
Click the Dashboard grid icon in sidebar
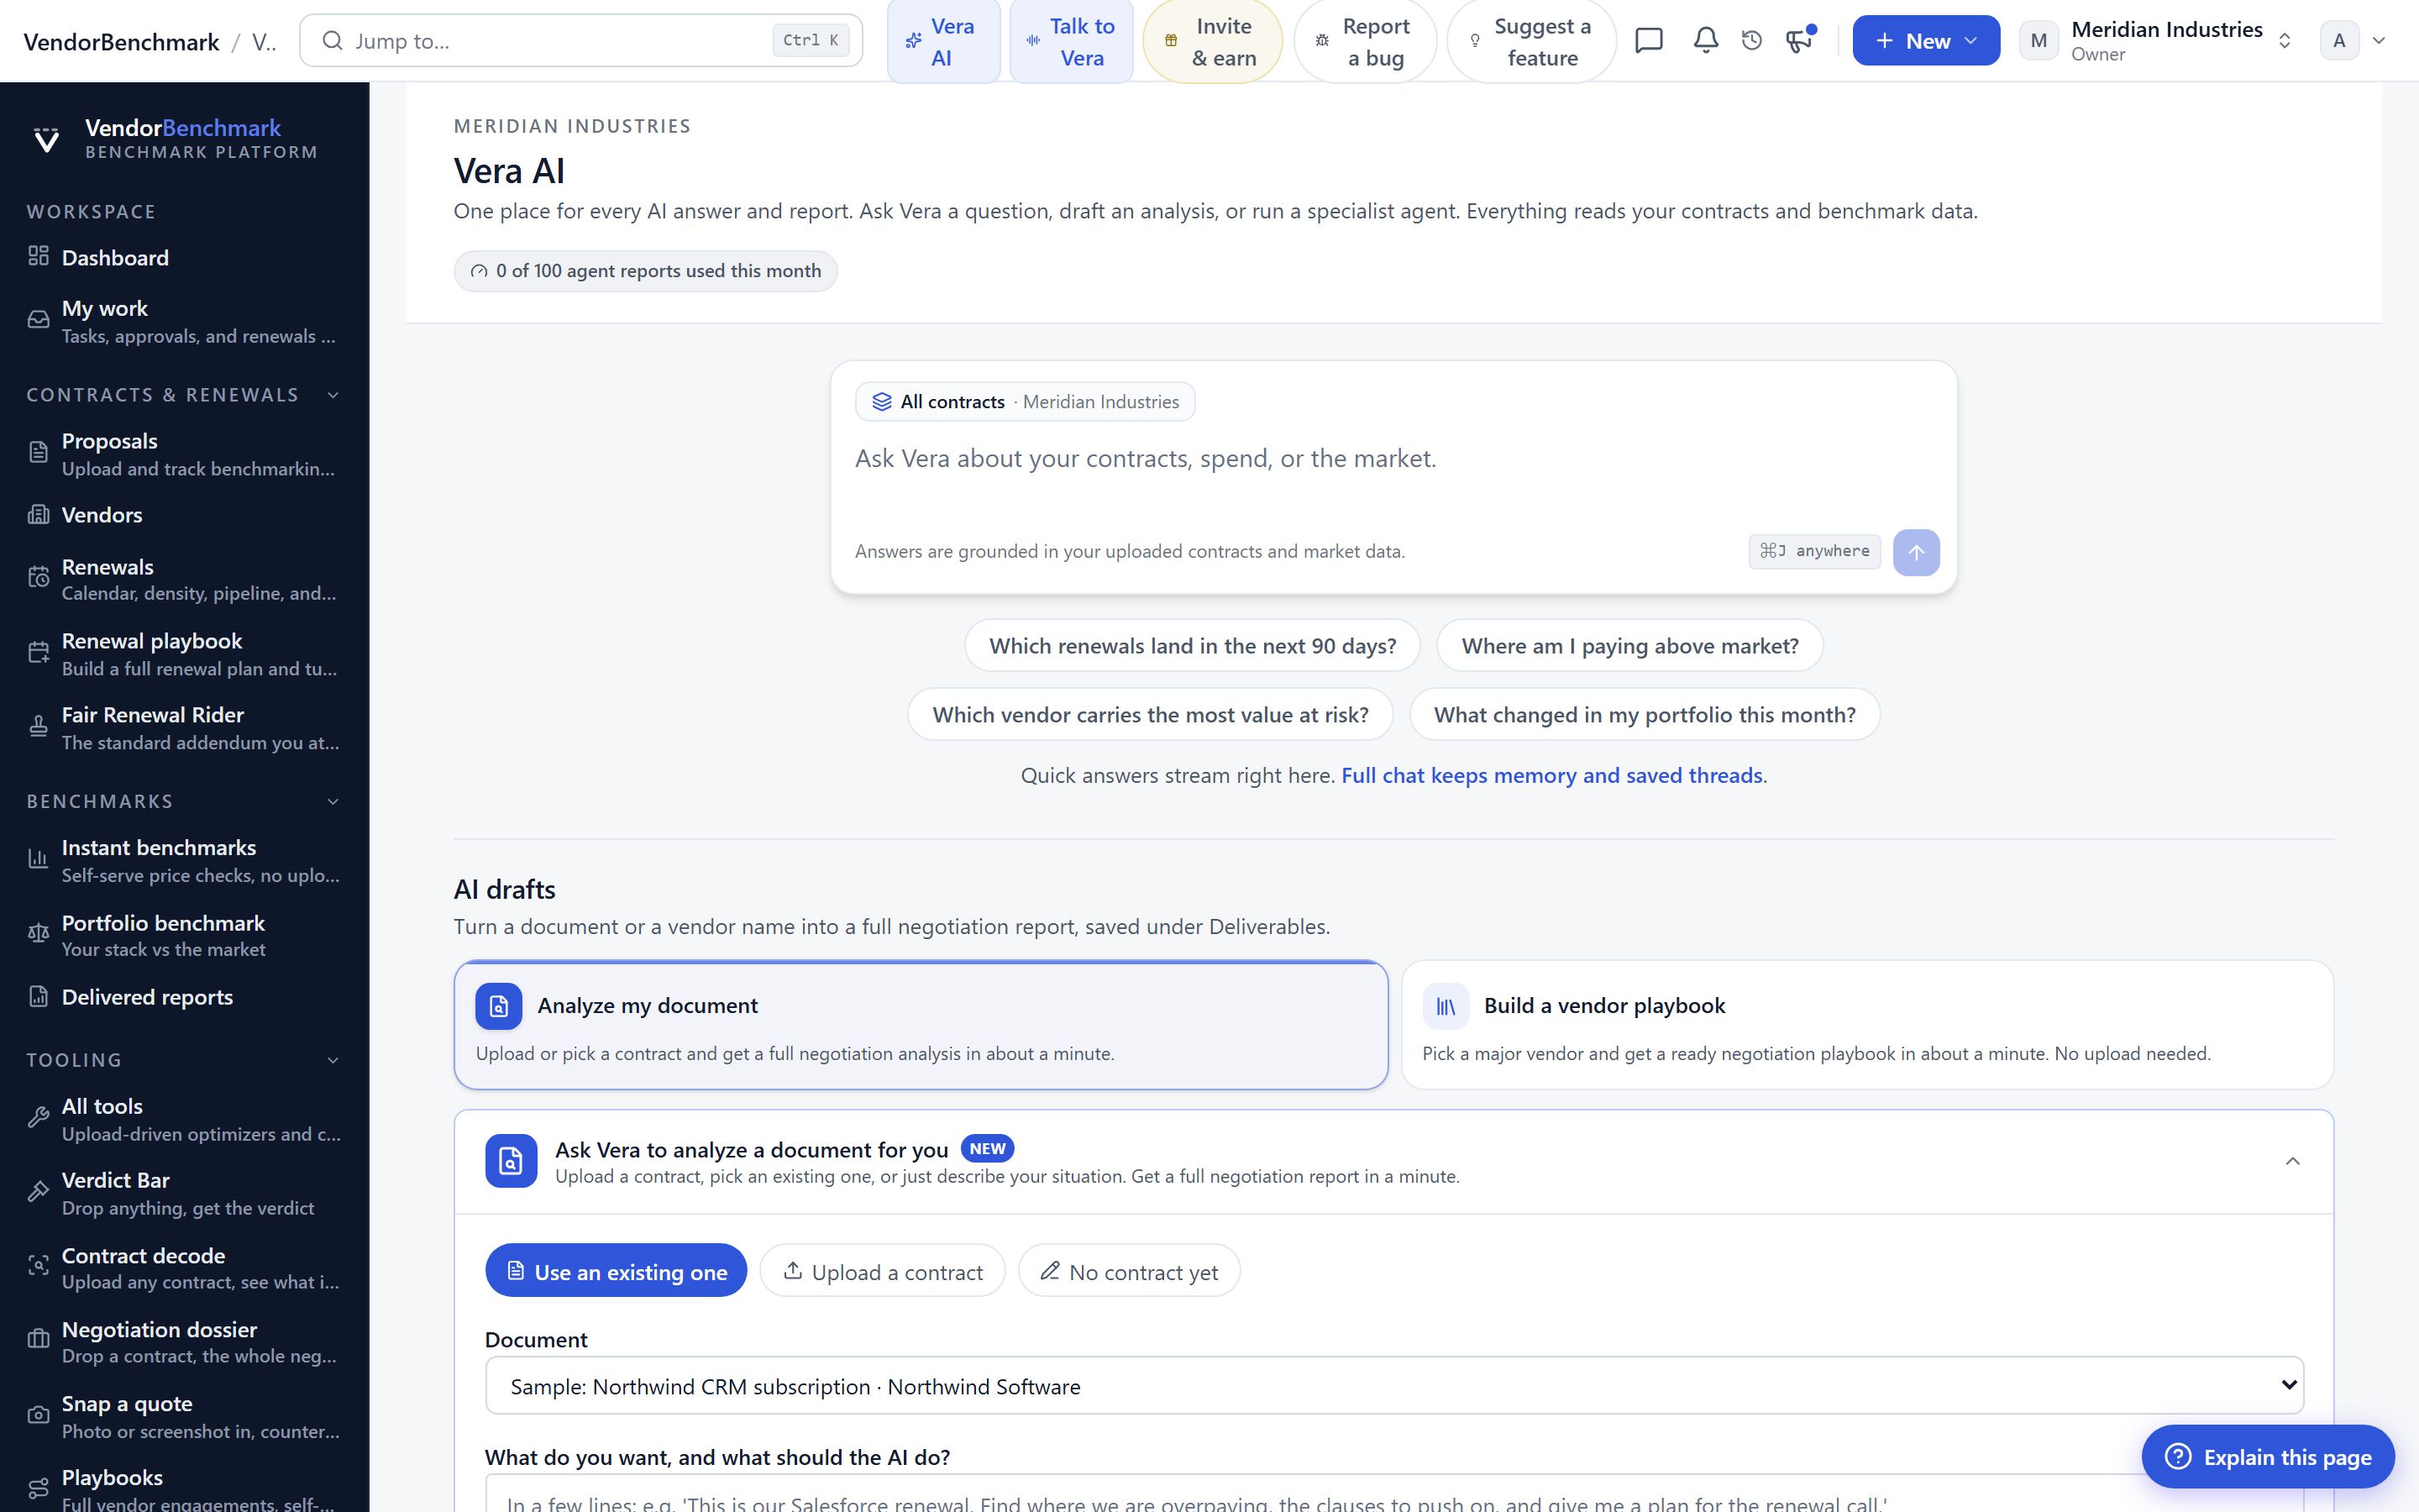click(38, 257)
